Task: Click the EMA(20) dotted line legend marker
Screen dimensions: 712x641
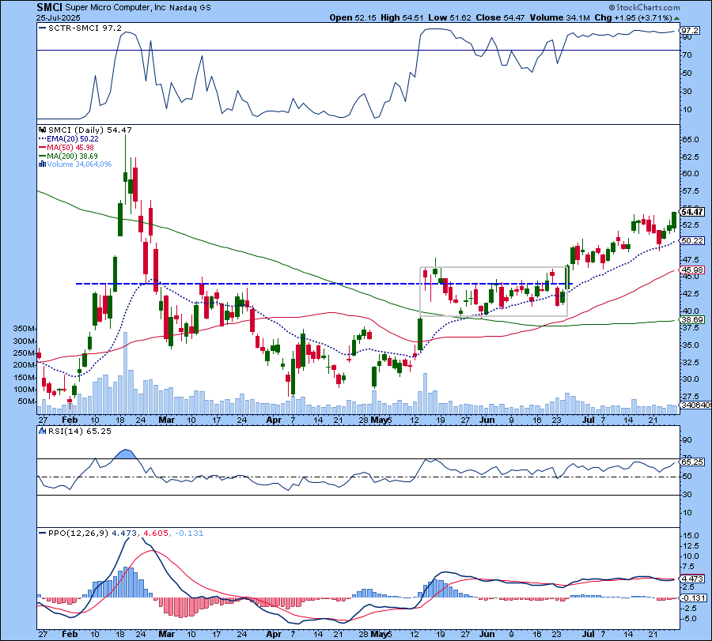Action: coord(40,138)
